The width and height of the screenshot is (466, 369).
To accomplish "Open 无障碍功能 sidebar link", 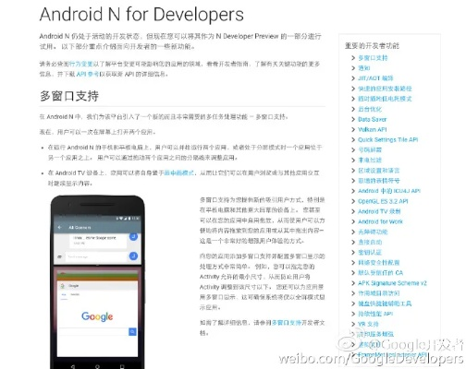I will click(x=373, y=232).
